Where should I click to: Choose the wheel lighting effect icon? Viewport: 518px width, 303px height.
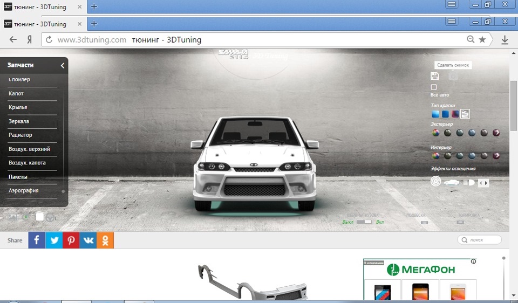coord(436,181)
